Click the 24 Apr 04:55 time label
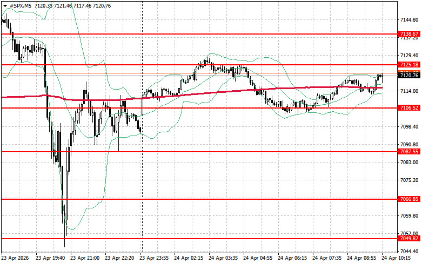 coord(258,258)
